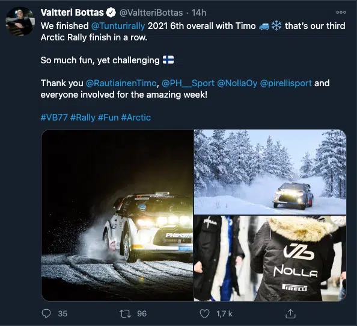This screenshot has height=326, width=357.
Task: Click the retweet arrows icon
Action: pos(125,313)
